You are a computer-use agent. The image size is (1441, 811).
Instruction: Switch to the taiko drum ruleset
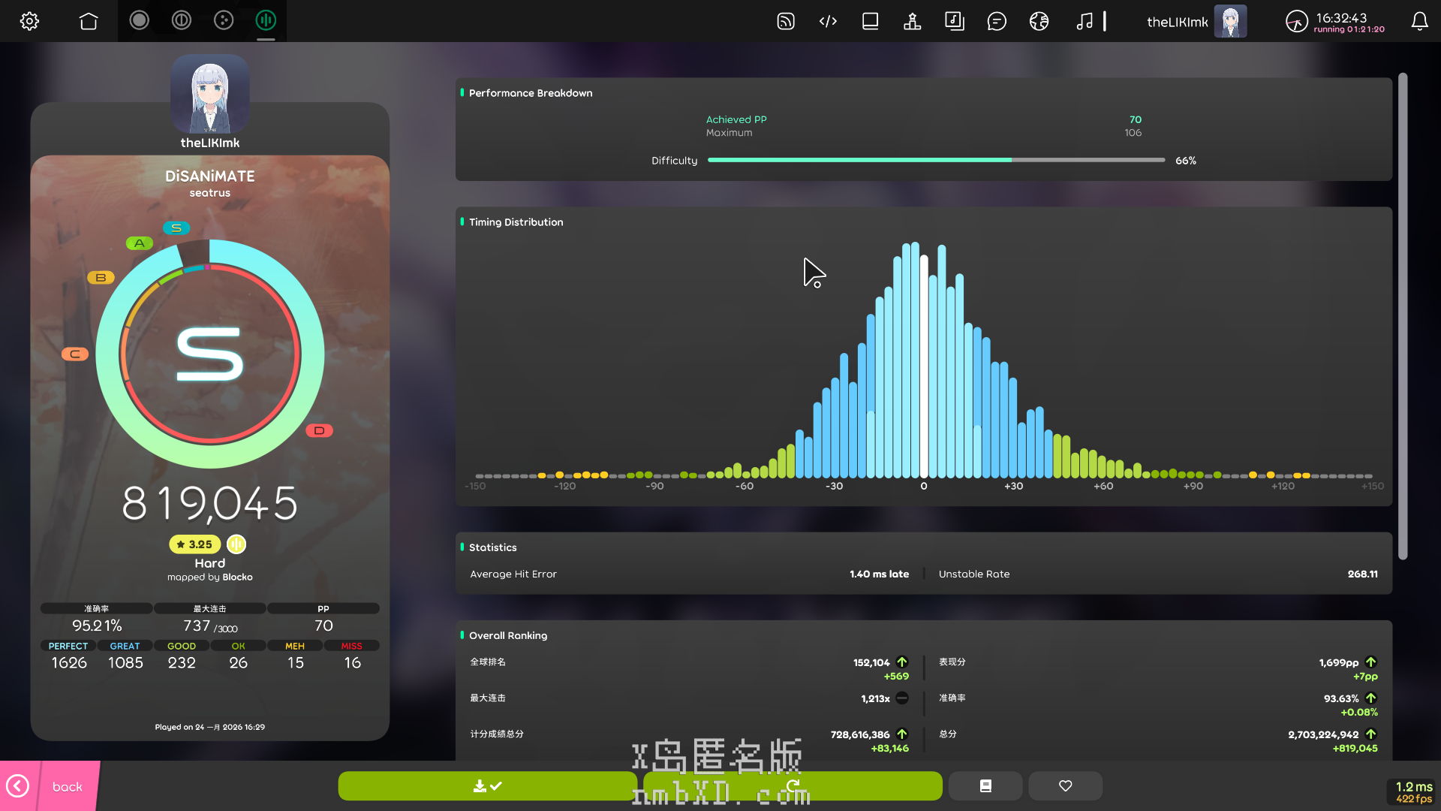181,21
